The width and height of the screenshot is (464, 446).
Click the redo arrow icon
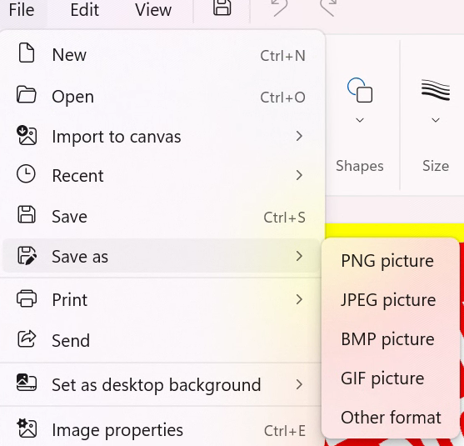(x=328, y=8)
